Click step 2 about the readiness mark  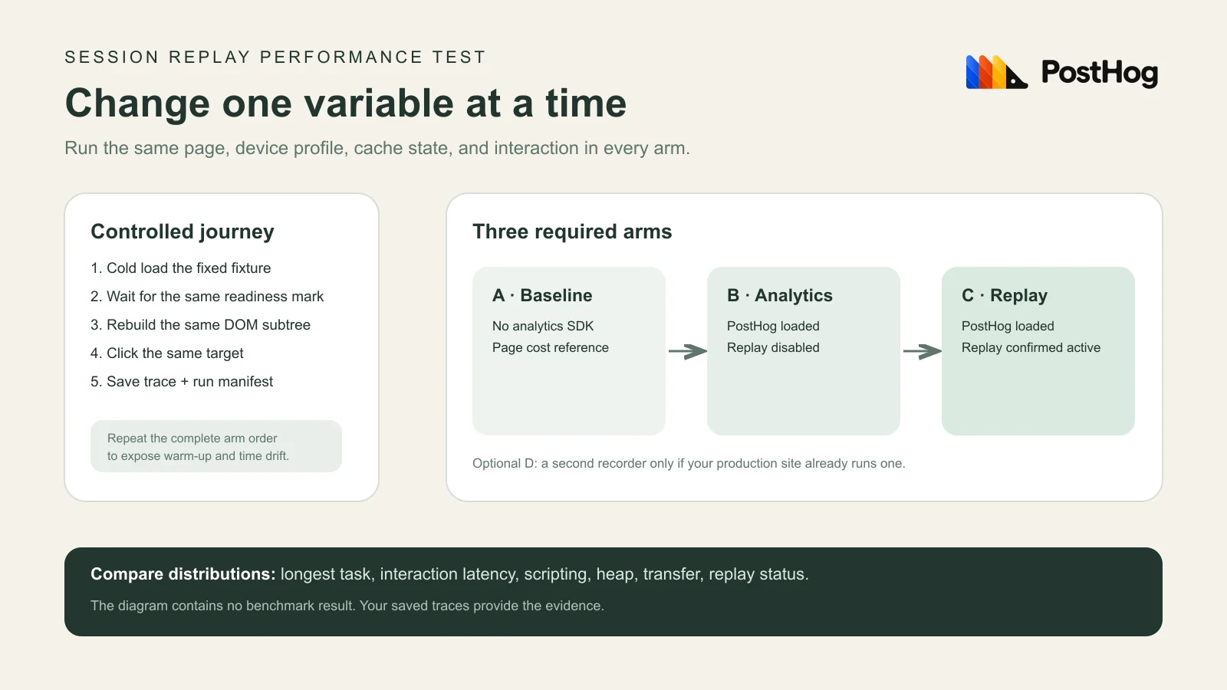click(x=207, y=296)
